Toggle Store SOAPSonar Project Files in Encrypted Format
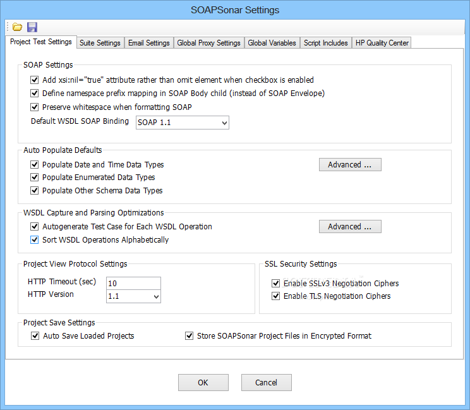The image size is (470, 410). [189, 335]
